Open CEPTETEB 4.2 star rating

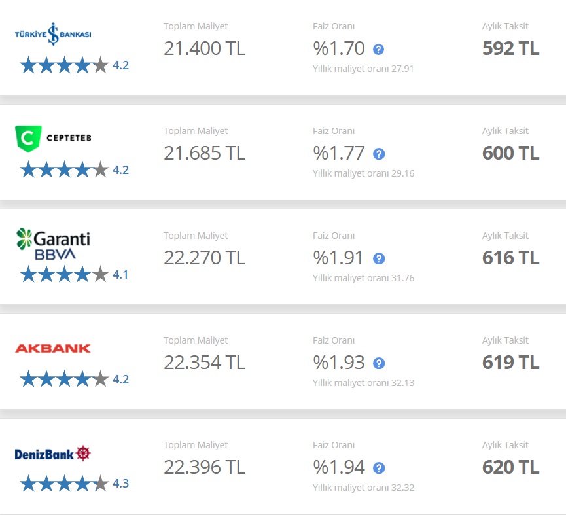click(75, 170)
